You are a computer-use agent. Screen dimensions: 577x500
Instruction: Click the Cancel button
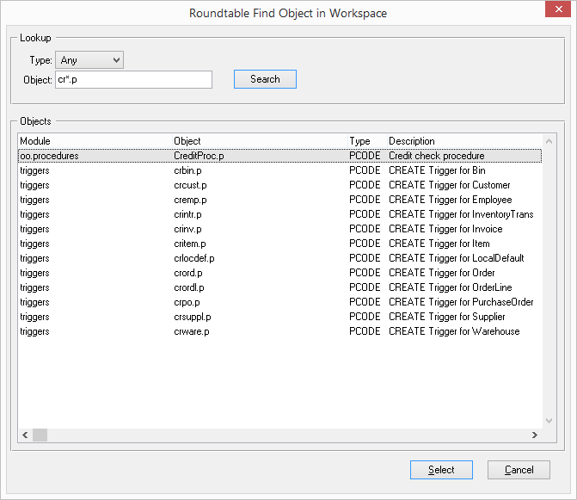[x=519, y=470]
